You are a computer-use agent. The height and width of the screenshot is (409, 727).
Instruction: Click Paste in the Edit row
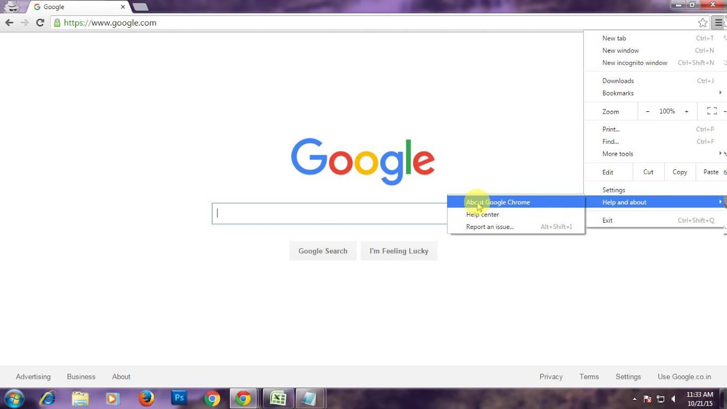coord(711,172)
